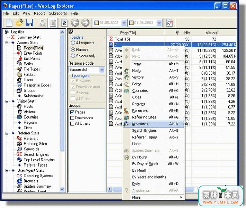Toggle the Download man. checkbox
The height and width of the screenshot is (208, 246).
point(73,87)
